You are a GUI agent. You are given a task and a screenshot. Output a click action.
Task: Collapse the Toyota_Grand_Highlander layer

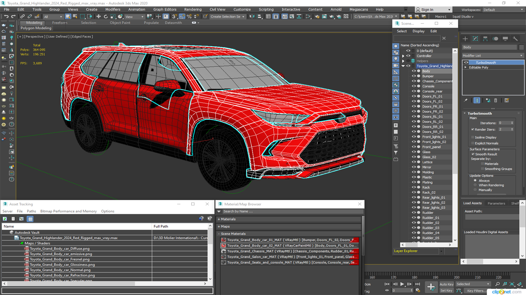coord(403,66)
